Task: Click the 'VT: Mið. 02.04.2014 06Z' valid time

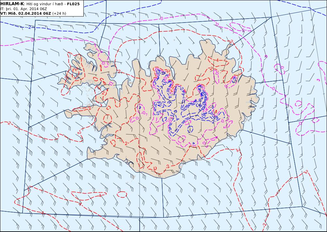Action: [26, 13]
